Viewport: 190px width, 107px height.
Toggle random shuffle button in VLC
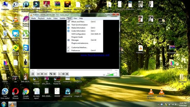click(67, 74)
